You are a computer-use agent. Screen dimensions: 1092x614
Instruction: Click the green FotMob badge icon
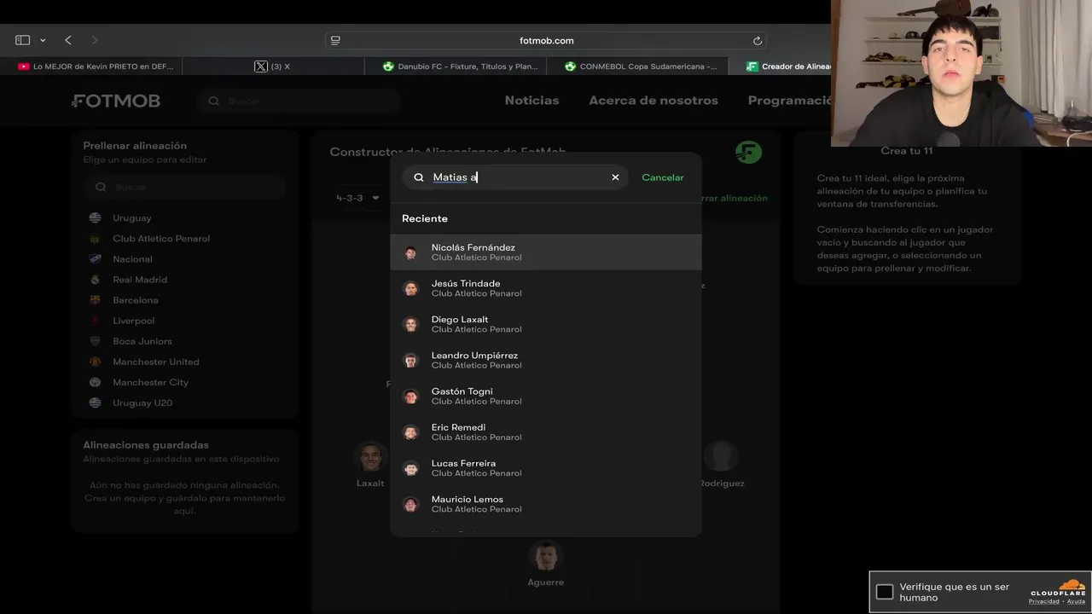click(748, 153)
